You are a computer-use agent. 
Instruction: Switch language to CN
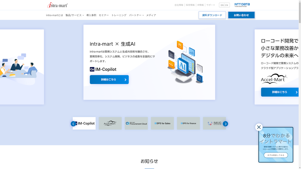click(x=227, y=5)
